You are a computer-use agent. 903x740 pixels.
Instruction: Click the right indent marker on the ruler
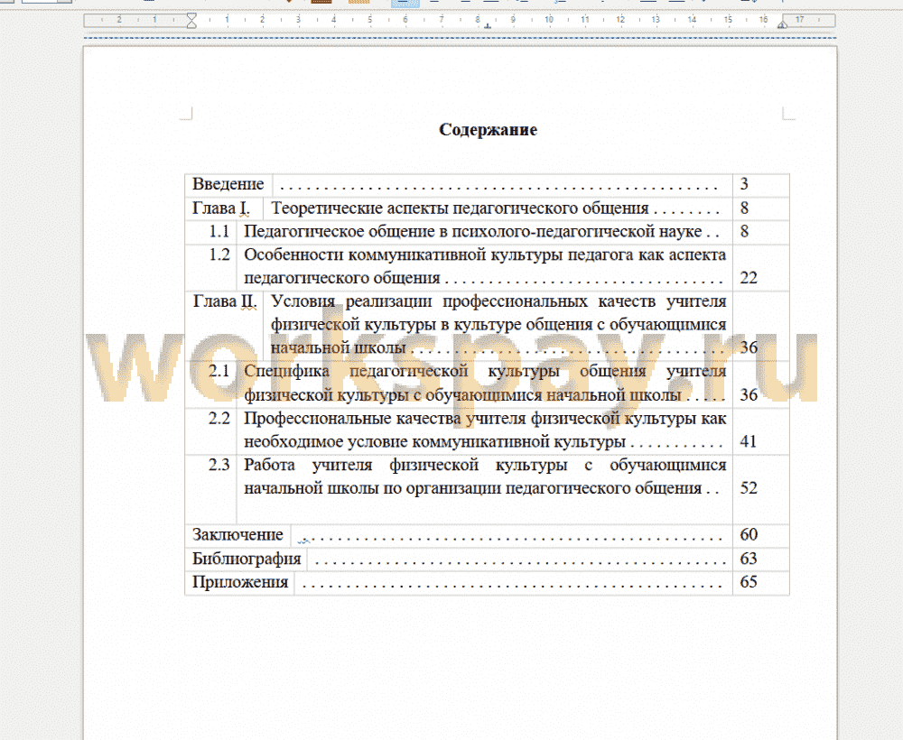(x=782, y=24)
